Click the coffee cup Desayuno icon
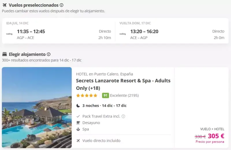 (78, 123)
